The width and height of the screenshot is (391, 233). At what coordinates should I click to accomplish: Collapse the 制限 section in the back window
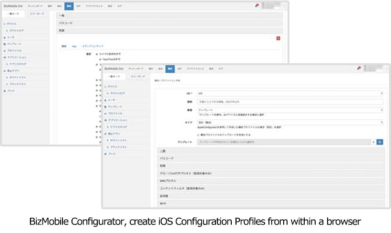coord(170,30)
